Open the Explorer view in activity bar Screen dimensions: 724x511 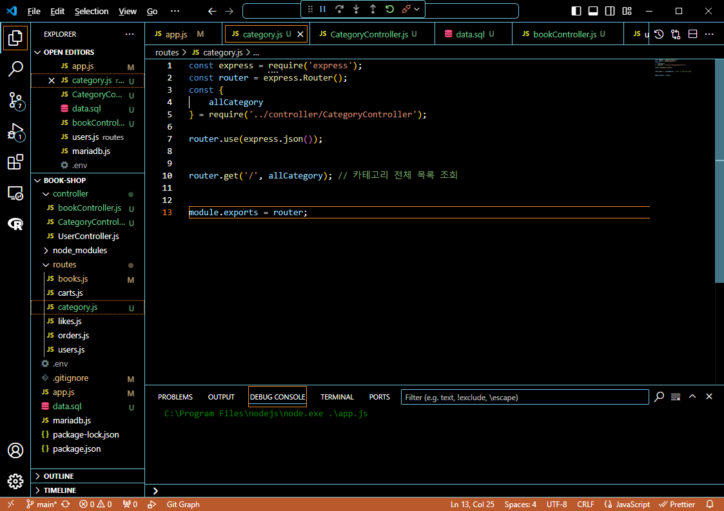click(15, 38)
